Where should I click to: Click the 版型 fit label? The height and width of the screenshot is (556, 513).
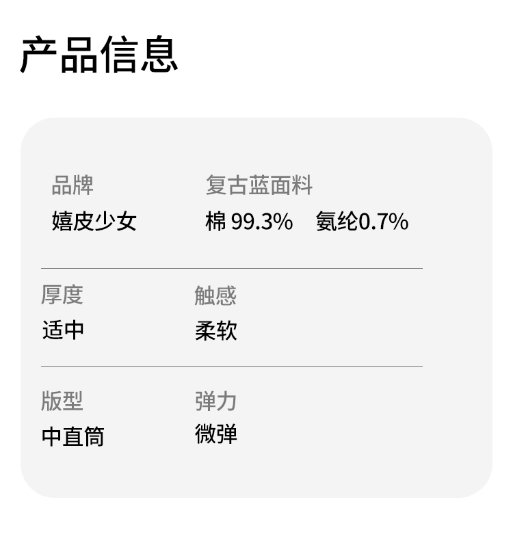coord(62,401)
